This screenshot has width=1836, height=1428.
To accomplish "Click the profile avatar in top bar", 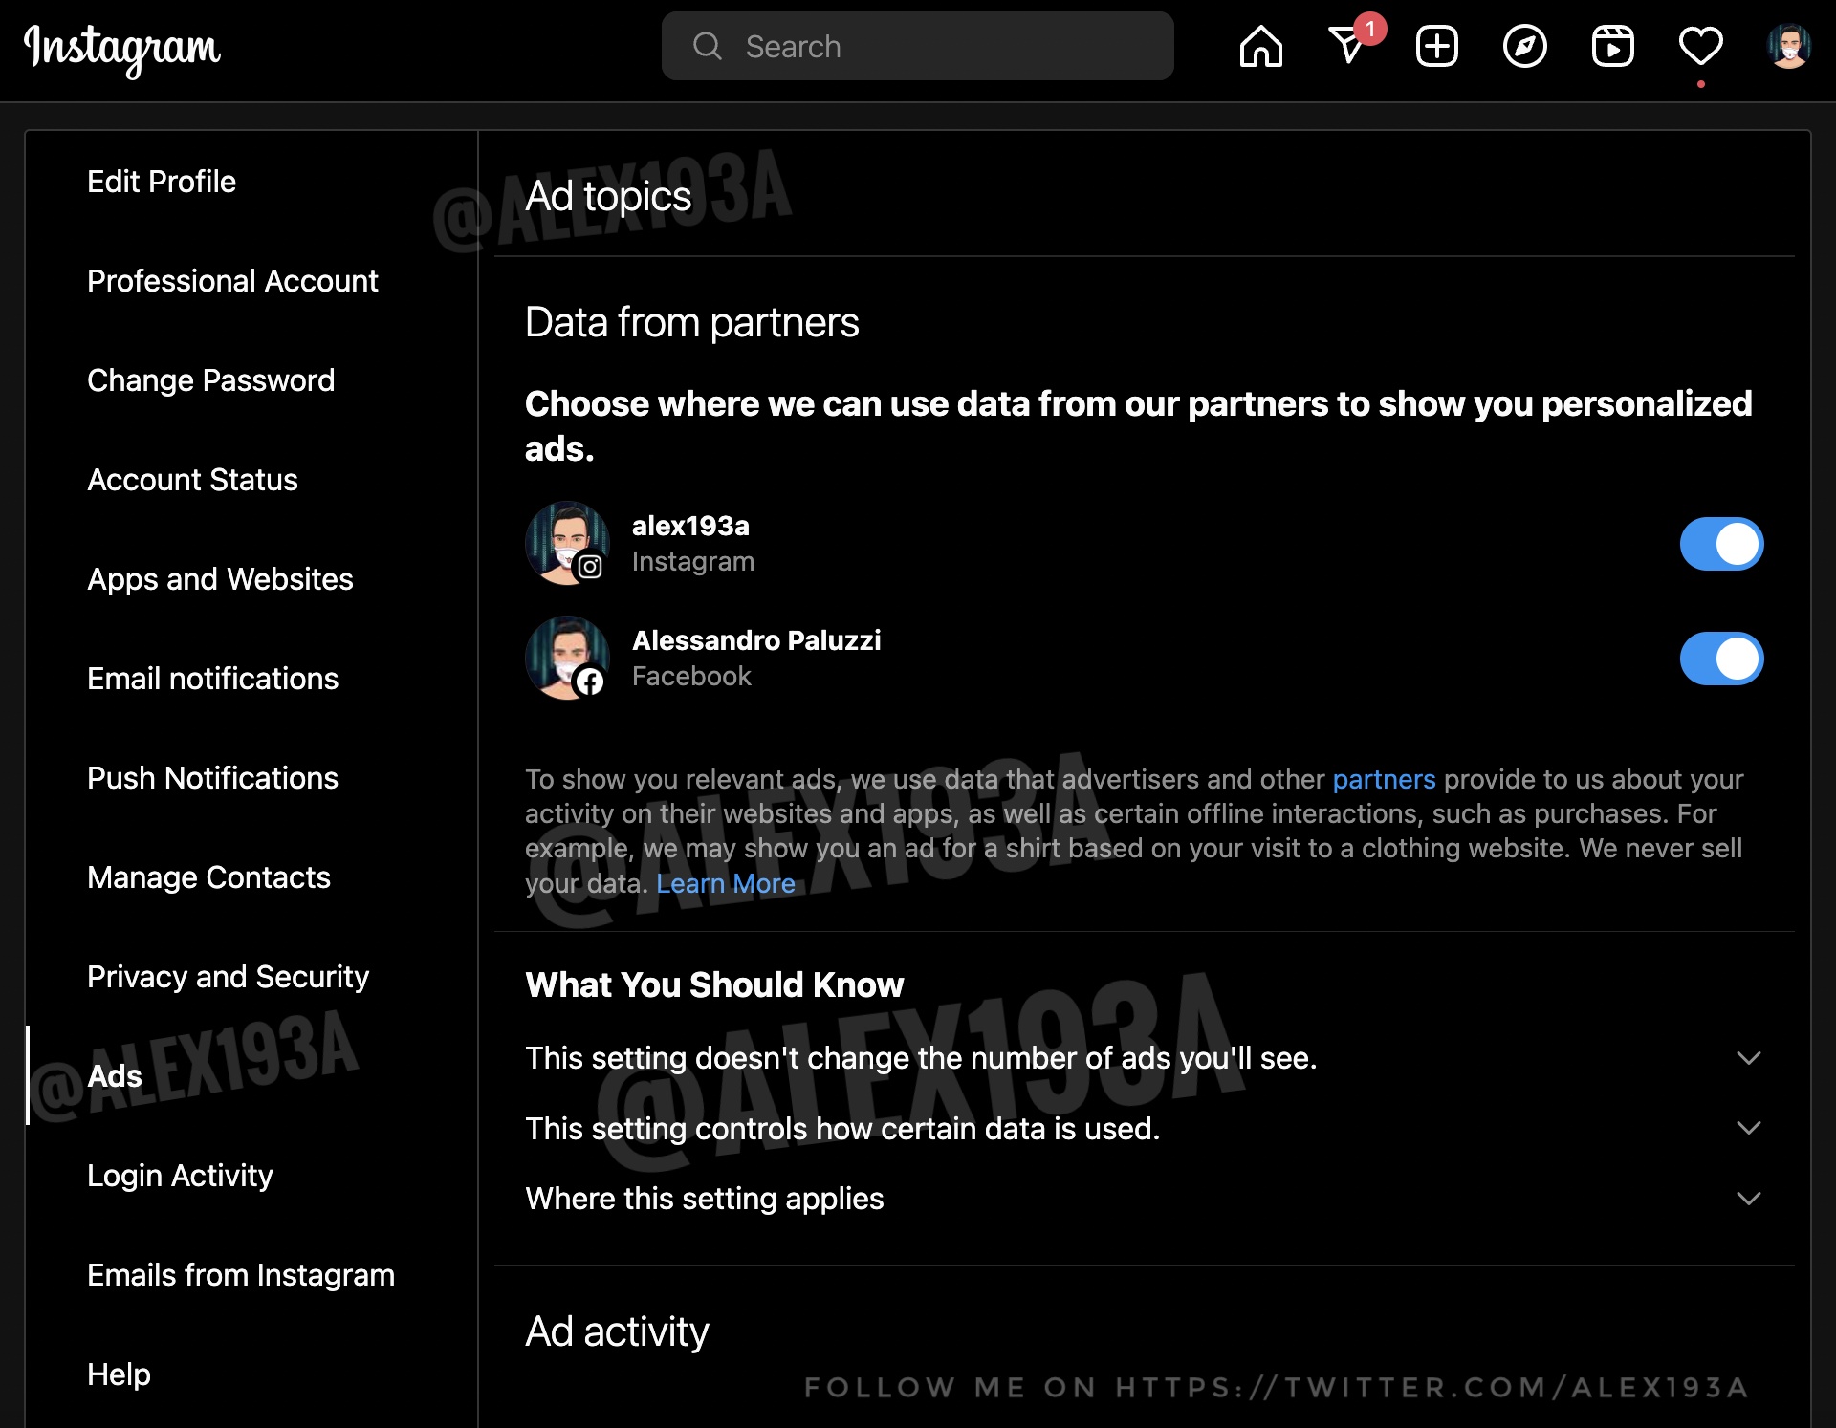I will tap(1788, 46).
